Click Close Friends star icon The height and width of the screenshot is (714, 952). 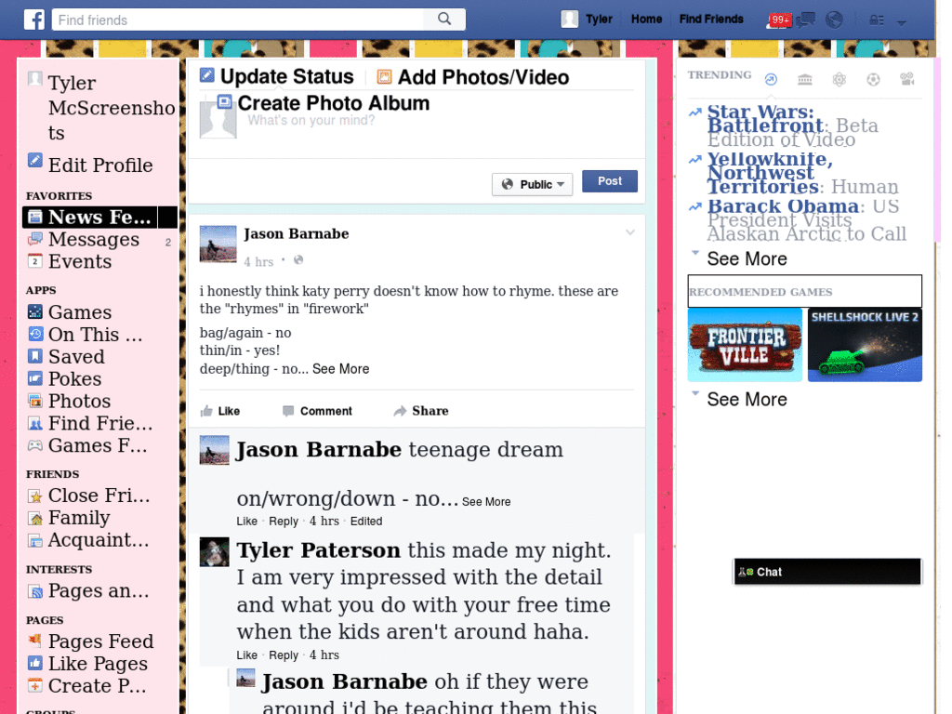pyautogui.click(x=35, y=496)
